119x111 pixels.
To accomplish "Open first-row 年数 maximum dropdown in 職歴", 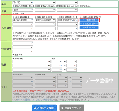I will 72,62.
